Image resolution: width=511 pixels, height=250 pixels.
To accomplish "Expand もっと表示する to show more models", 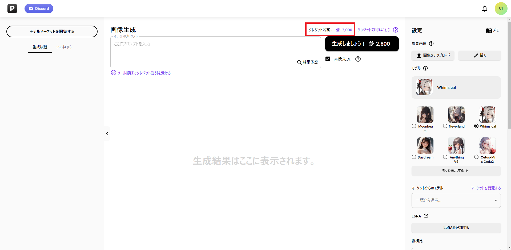I will [456, 171].
